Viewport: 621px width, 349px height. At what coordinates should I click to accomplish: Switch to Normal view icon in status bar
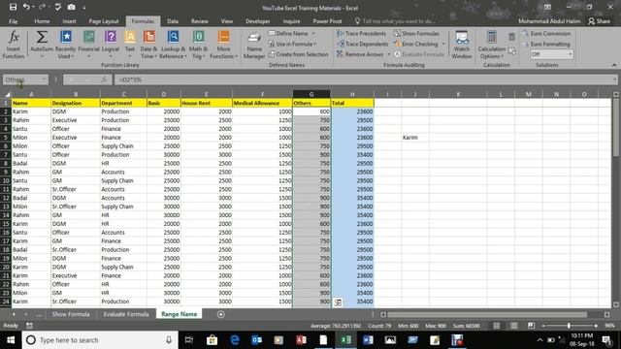tap(497, 326)
